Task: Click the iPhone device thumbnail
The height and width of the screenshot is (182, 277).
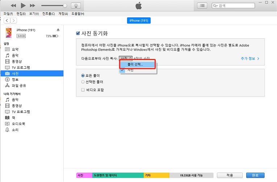Action: (8, 33)
